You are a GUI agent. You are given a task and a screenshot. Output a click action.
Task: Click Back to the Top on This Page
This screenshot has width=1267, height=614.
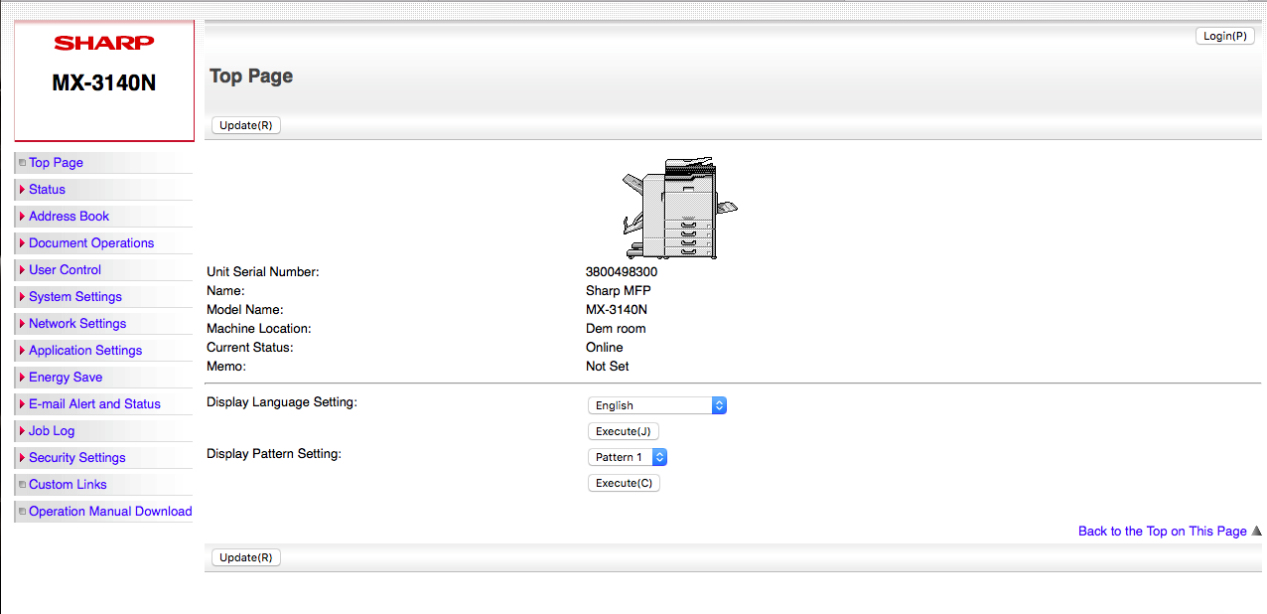point(1163,531)
